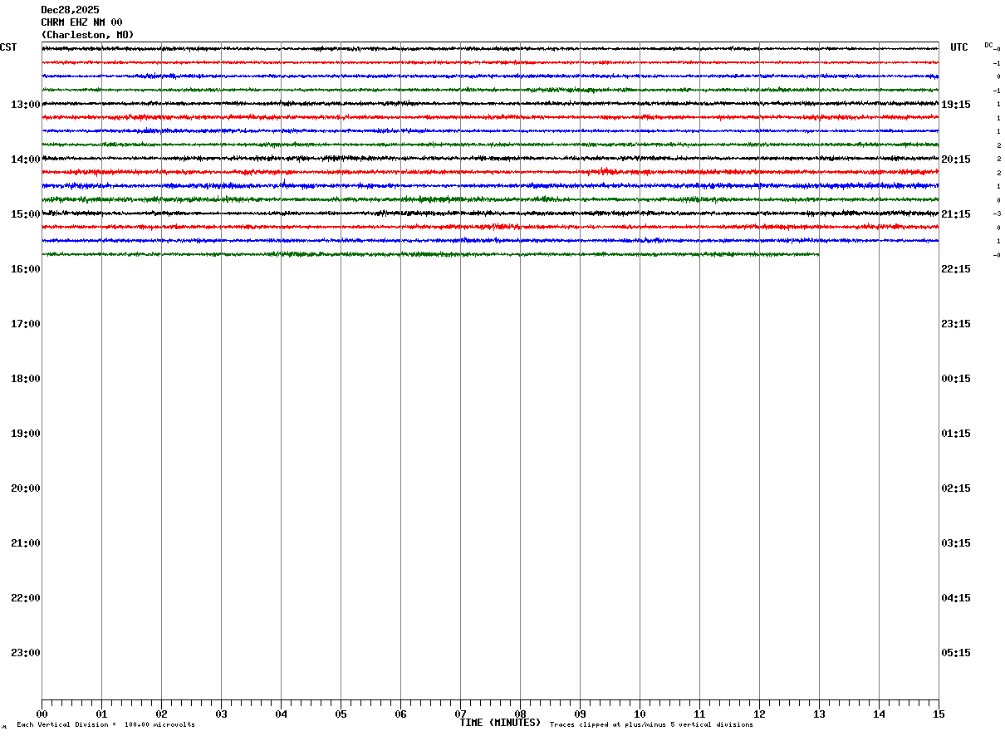Click the topmost black trace under the header
The image size is (1005, 736).
tap(490, 49)
